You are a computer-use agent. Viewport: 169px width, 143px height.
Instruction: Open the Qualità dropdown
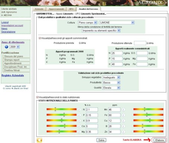111,88
